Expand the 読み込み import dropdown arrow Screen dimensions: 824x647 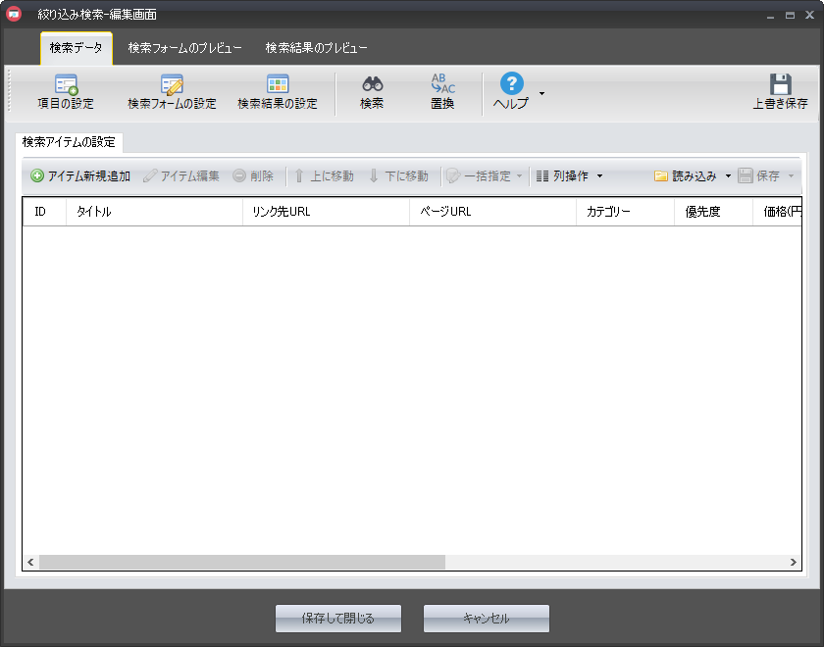tap(728, 176)
